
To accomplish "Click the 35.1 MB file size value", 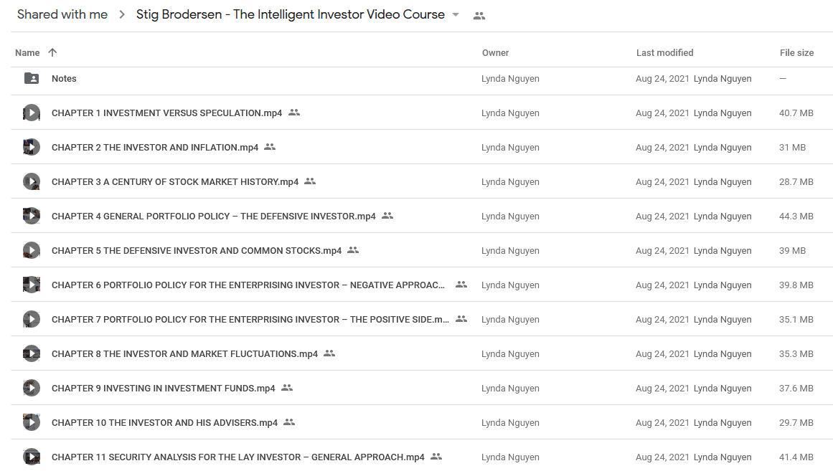I will (x=796, y=320).
